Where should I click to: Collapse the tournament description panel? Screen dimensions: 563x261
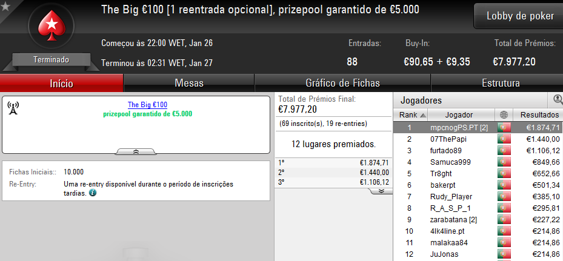136,152
